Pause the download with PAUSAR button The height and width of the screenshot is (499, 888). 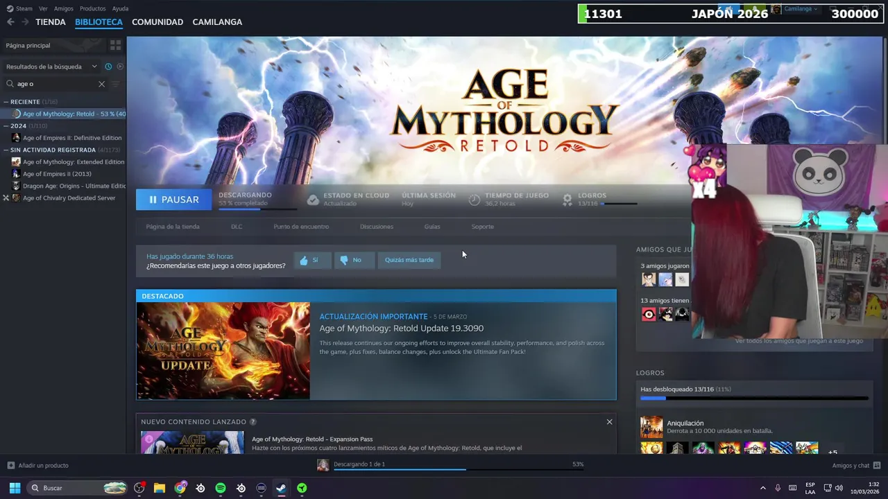coord(173,200)
